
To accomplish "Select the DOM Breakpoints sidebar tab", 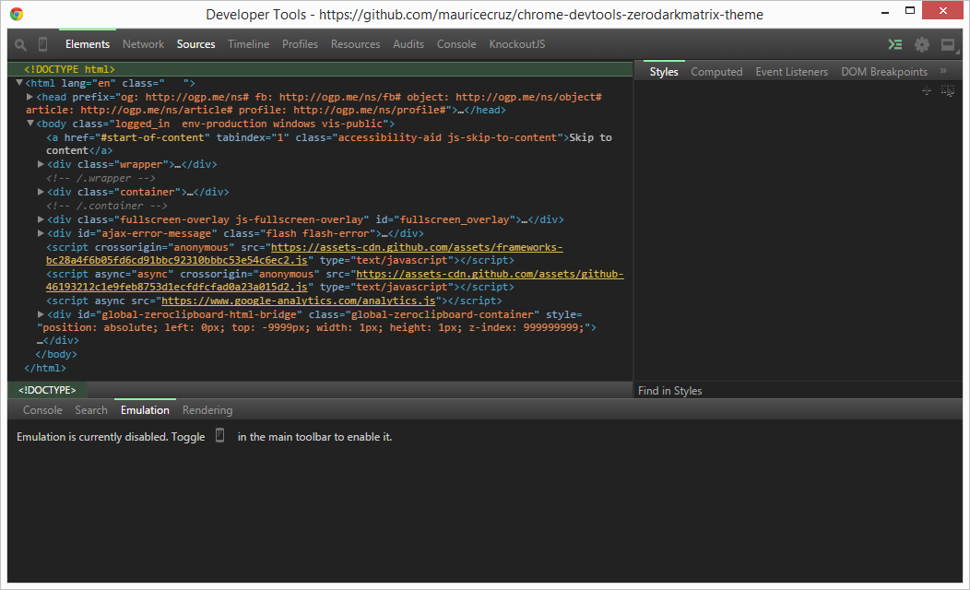I will pyautogui.click(x=884, y=71).
